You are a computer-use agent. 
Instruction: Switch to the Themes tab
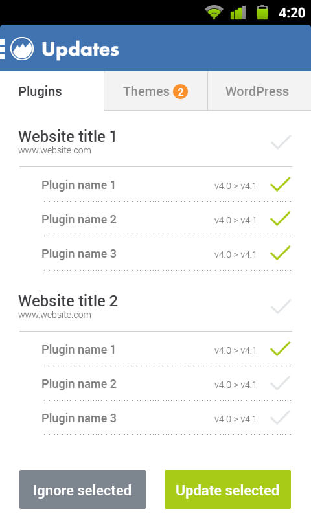[x=155, y=91]
